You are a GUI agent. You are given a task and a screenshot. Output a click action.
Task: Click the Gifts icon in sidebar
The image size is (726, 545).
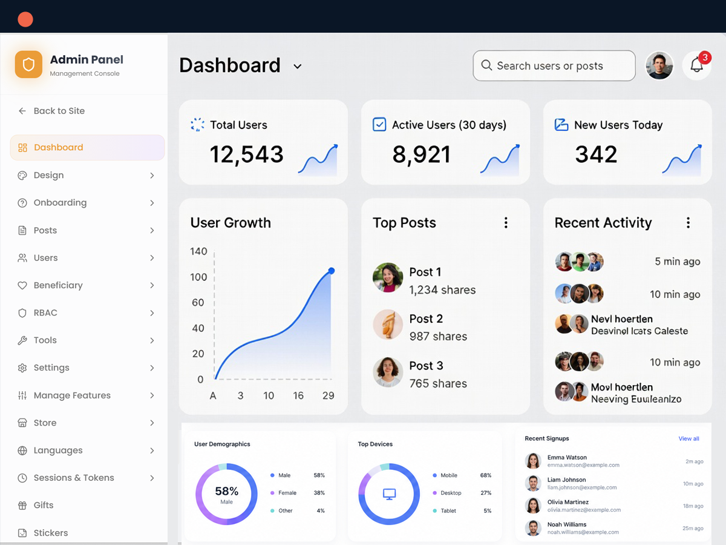(x=22, y=505)
